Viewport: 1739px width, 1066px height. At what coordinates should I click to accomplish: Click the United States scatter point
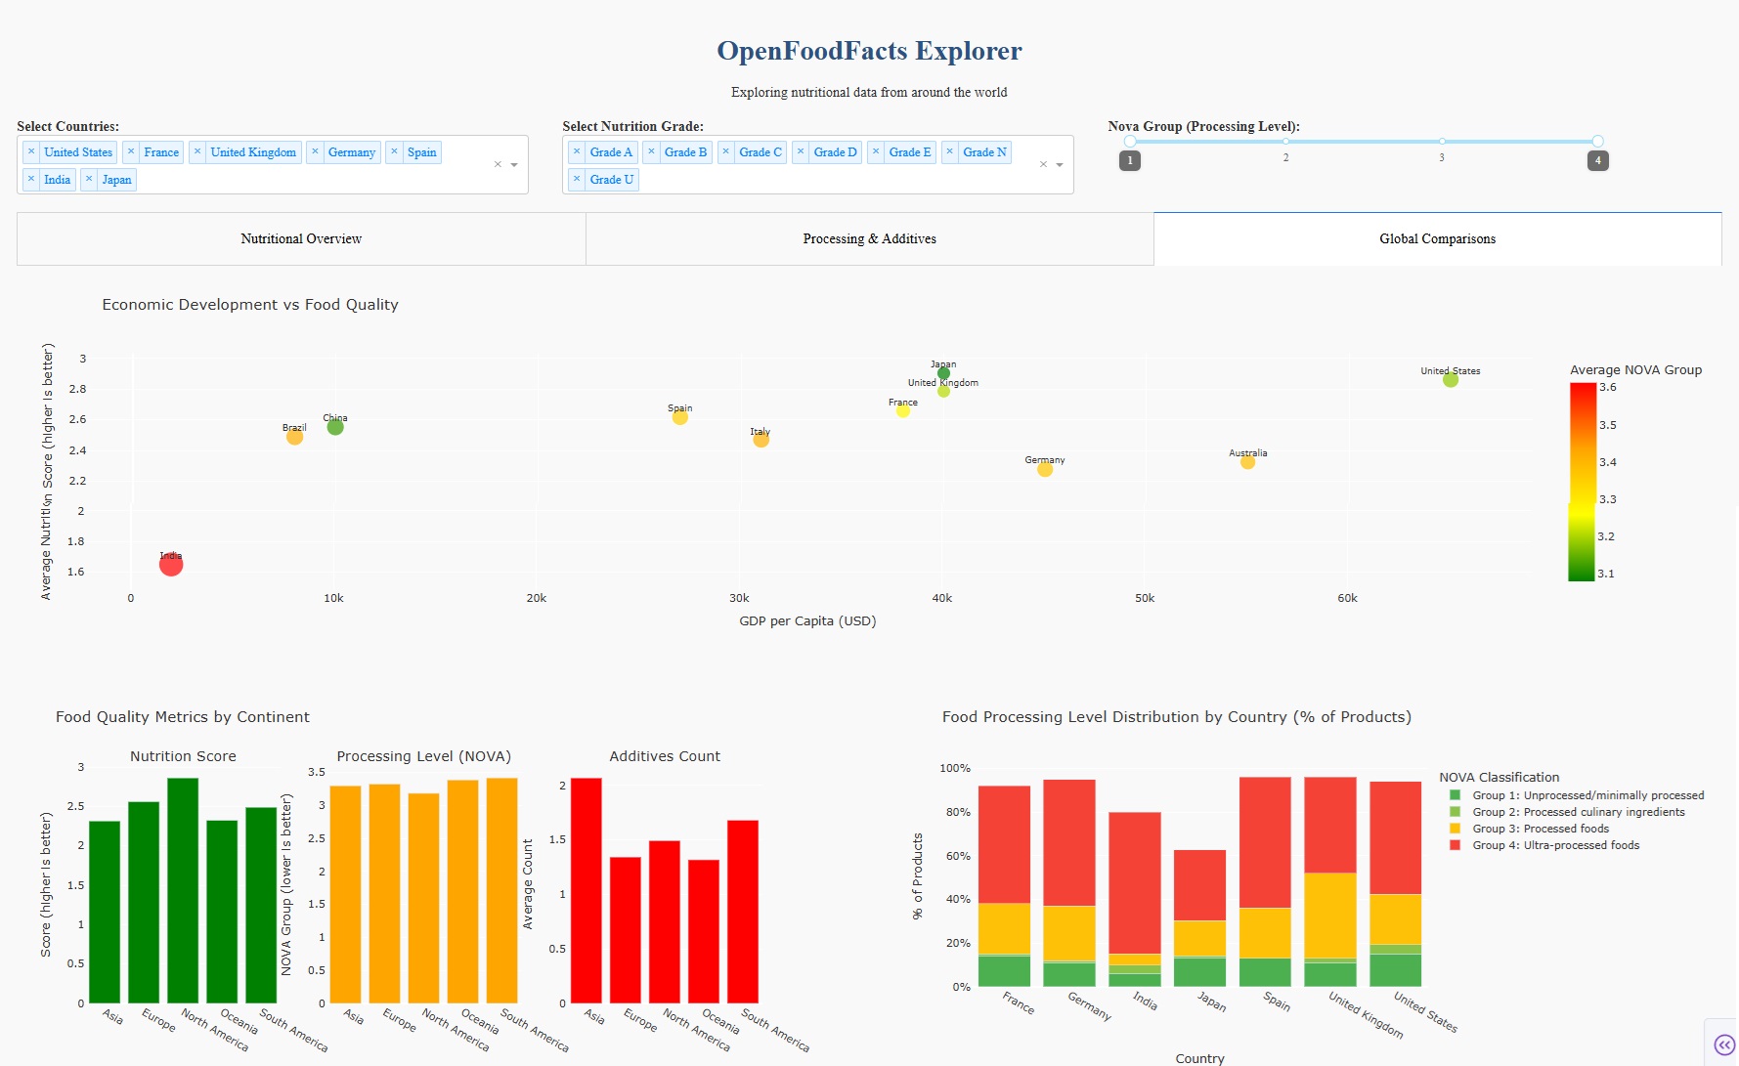(x=1451, y=380)
